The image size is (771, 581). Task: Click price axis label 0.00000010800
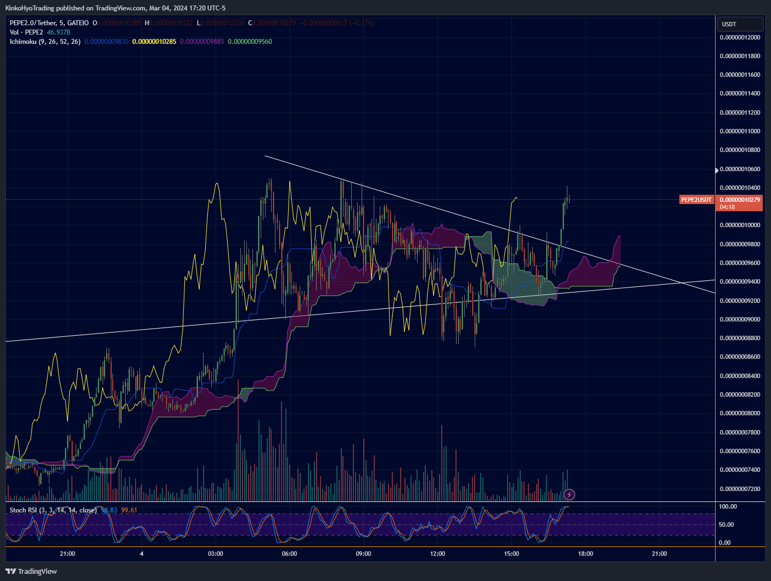click(x=740, y=150)
